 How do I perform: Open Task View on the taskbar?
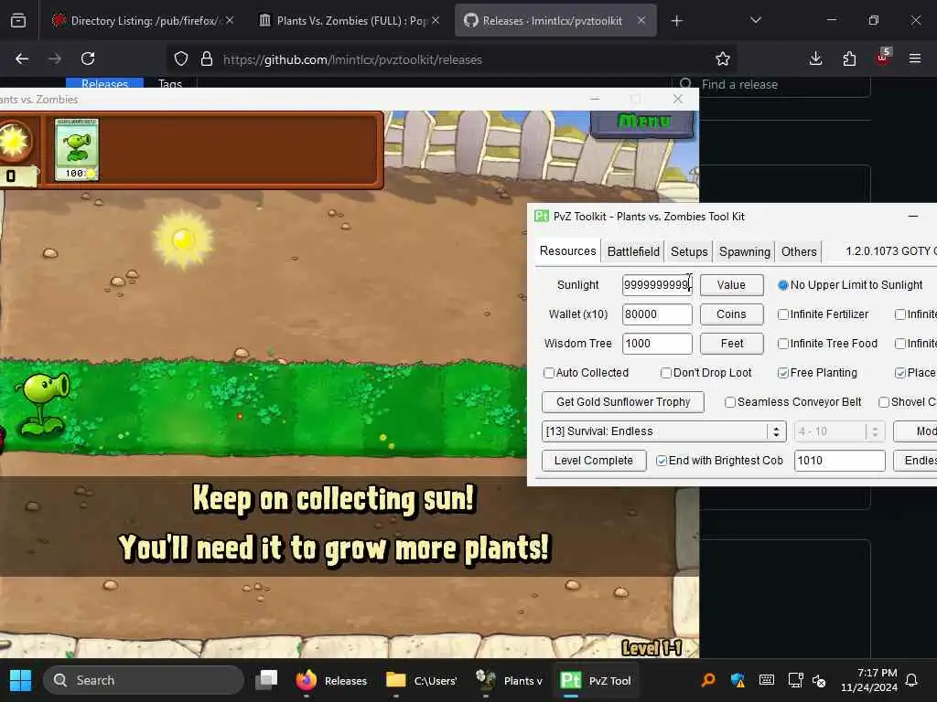[x=266, y=680]
